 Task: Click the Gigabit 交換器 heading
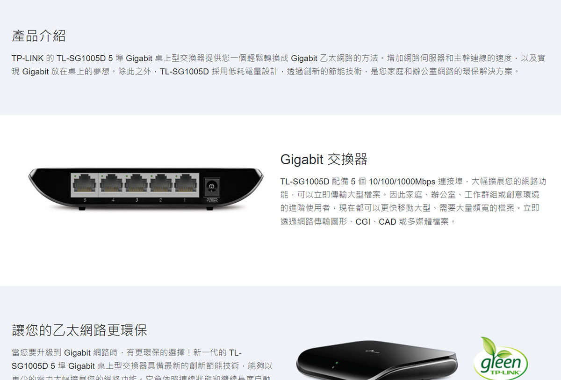click(324, 159)
